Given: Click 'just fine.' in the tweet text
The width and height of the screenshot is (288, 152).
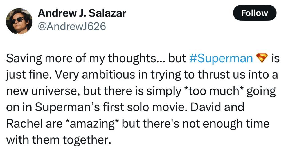Looking at the screenshot, I should point(29,75).
